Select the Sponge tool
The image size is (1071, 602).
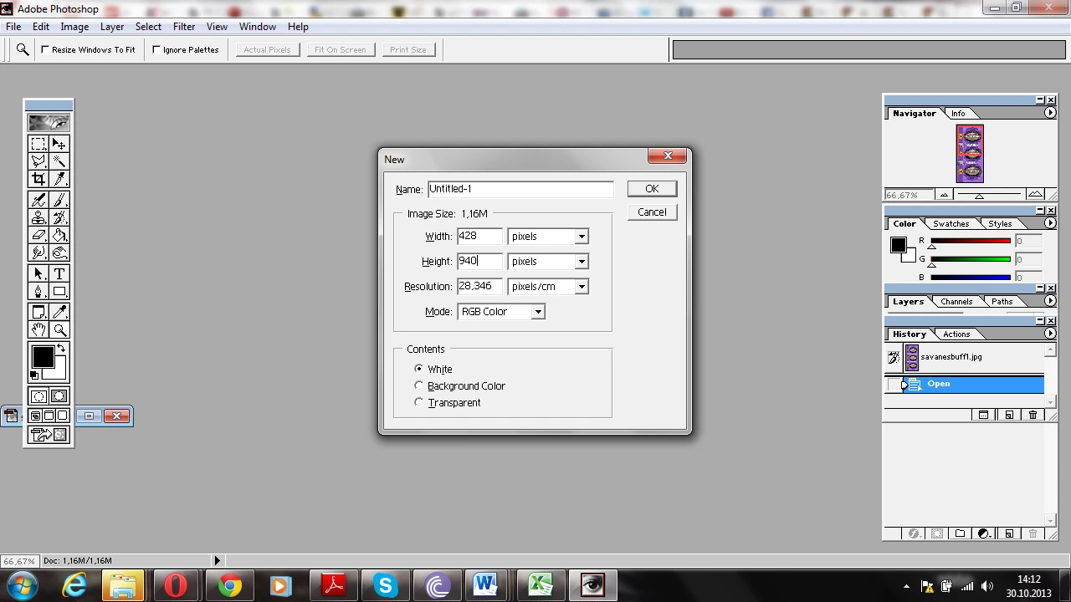pos(59,253)
